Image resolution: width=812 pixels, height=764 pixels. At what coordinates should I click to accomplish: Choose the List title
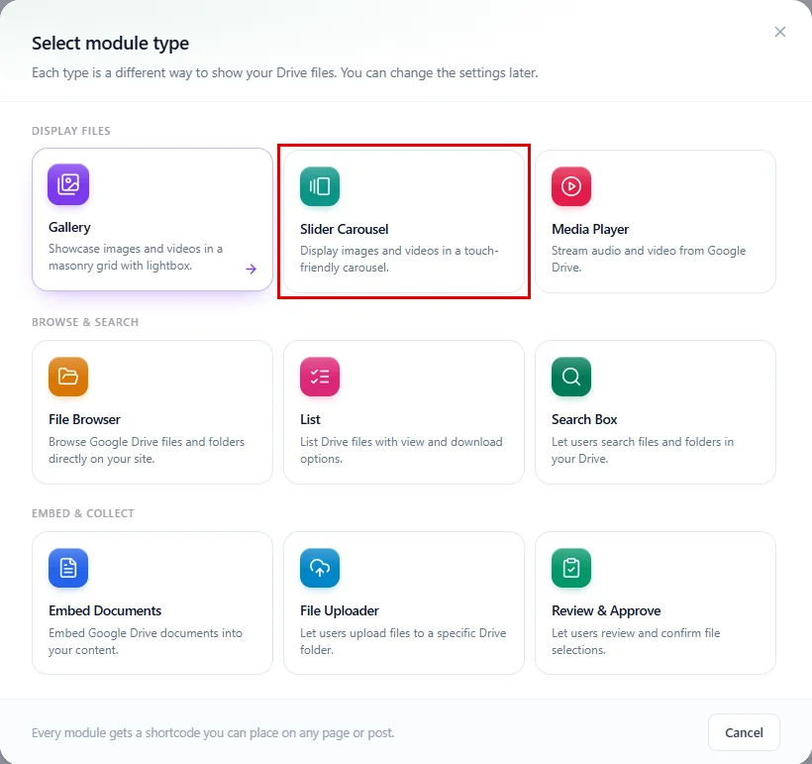point(310,419)
